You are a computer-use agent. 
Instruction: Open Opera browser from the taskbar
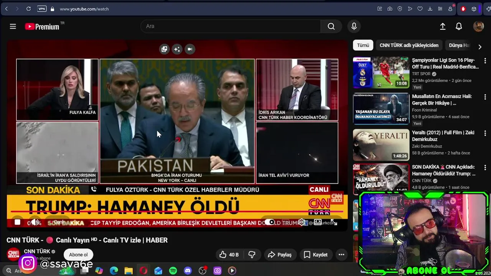(143, 271)
